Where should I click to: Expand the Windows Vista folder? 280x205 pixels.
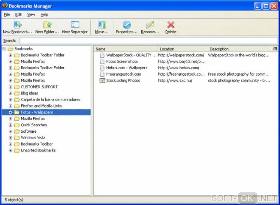click(10, 138)
